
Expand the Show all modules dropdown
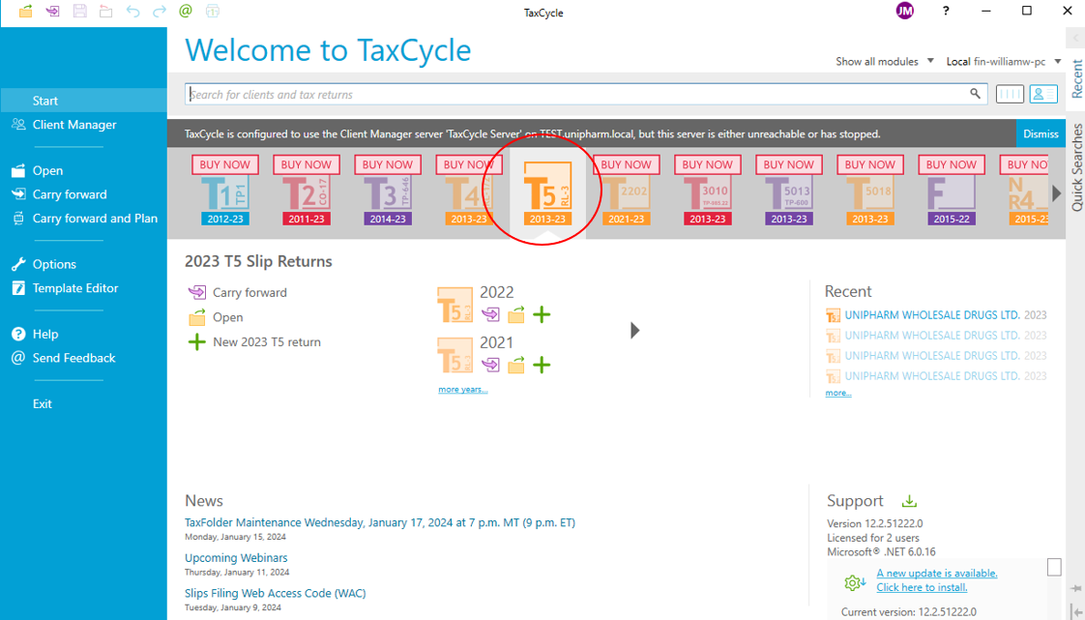point(885,62)
